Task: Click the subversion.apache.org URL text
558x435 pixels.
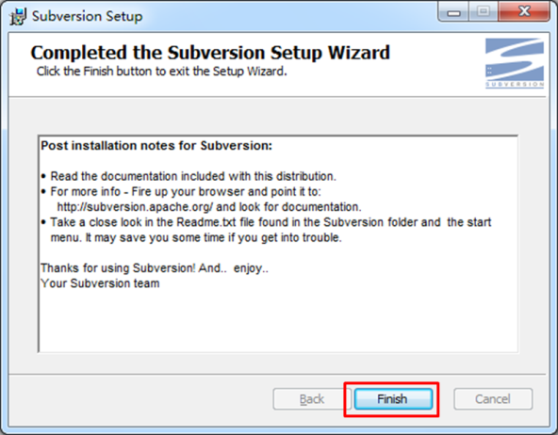Action: (135, 207)
